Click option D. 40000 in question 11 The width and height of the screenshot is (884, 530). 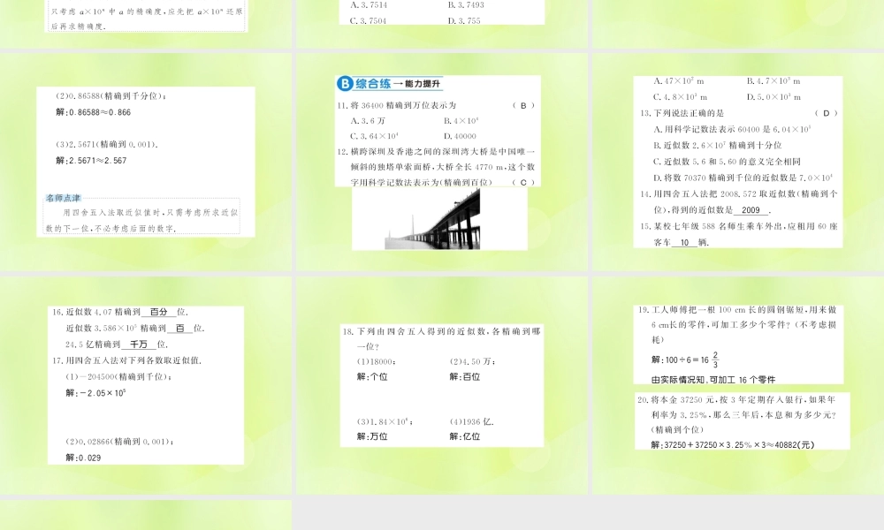tap(460, 136)
